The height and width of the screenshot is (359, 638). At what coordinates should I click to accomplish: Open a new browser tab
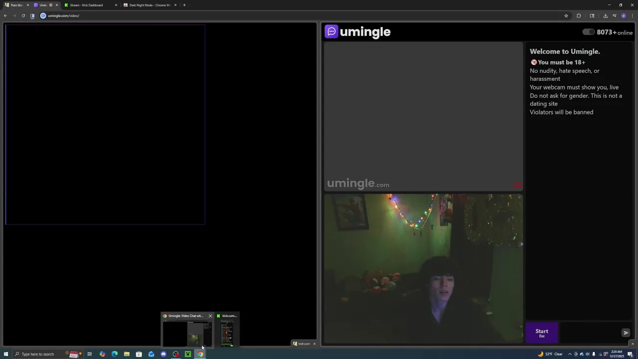pos(184,5)
